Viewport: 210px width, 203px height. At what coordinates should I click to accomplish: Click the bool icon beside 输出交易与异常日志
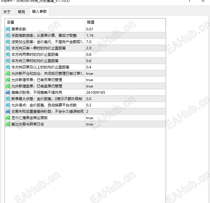click(x=8, y=124)
